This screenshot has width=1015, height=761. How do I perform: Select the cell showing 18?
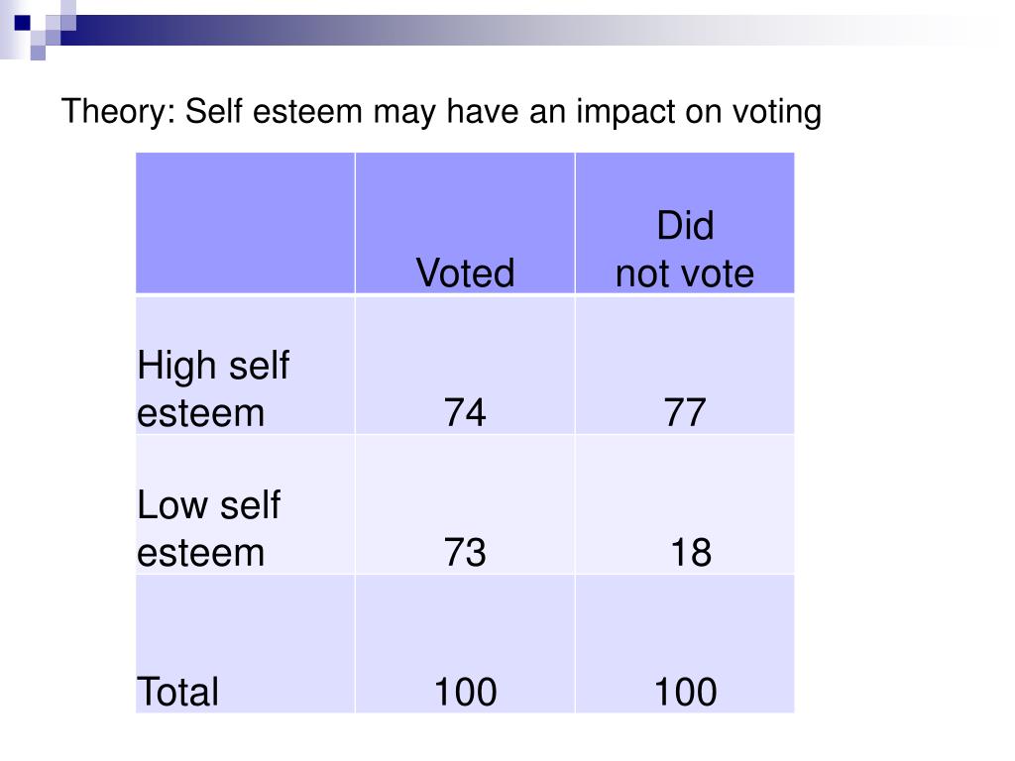pyautogui.click(x=685, y=504)
